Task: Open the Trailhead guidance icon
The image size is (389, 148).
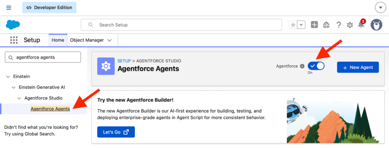Action: coord(326,25)
